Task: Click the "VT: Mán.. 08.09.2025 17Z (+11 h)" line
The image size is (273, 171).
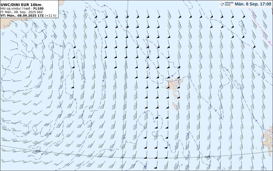Action: pyautogui.click(x=28, y=16)
